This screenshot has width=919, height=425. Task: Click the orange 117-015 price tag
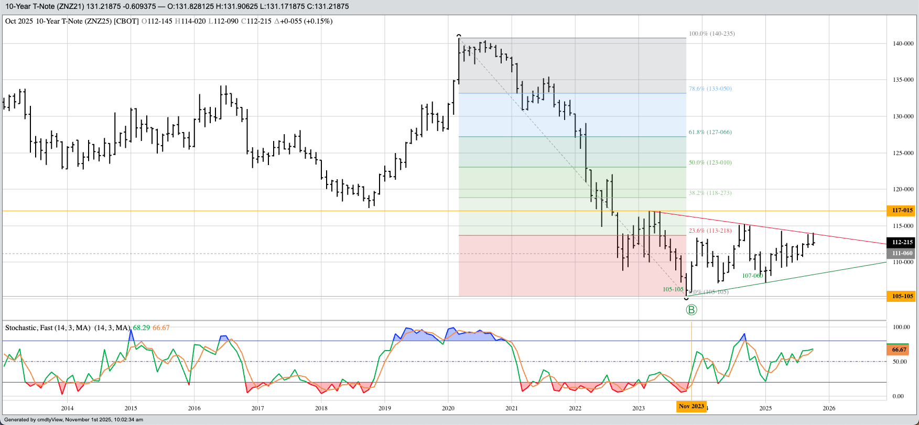(902, 210)
